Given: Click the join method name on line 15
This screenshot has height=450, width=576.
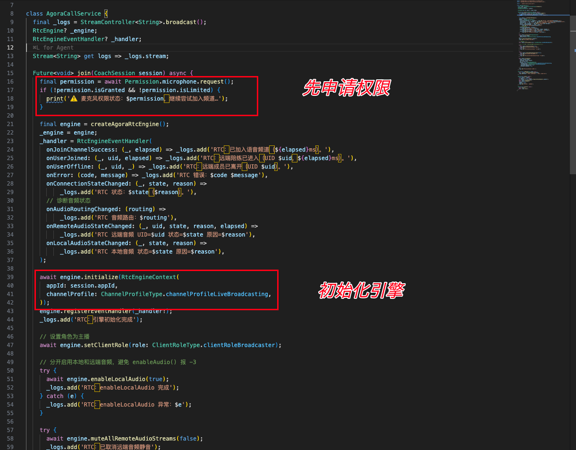Looking at the screenshot, I should [x=84, y=73].
